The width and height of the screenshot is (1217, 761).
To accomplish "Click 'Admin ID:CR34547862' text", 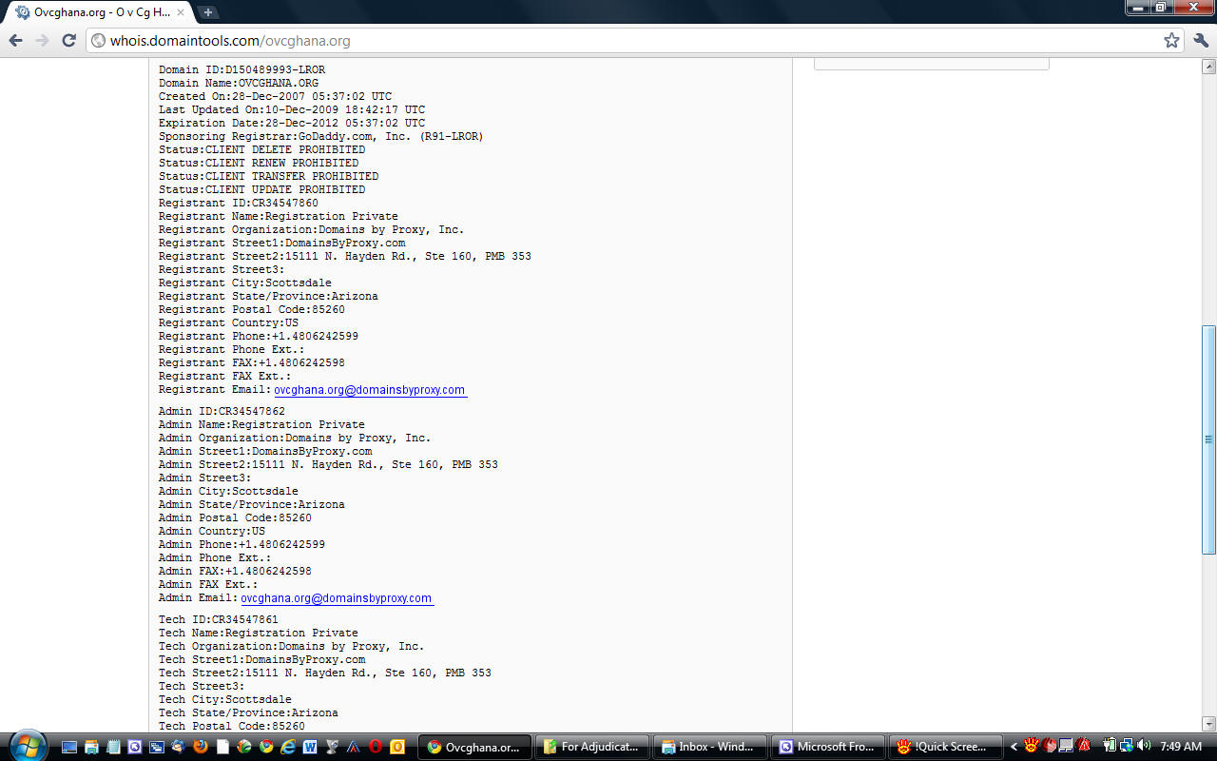I will (222, 412).
